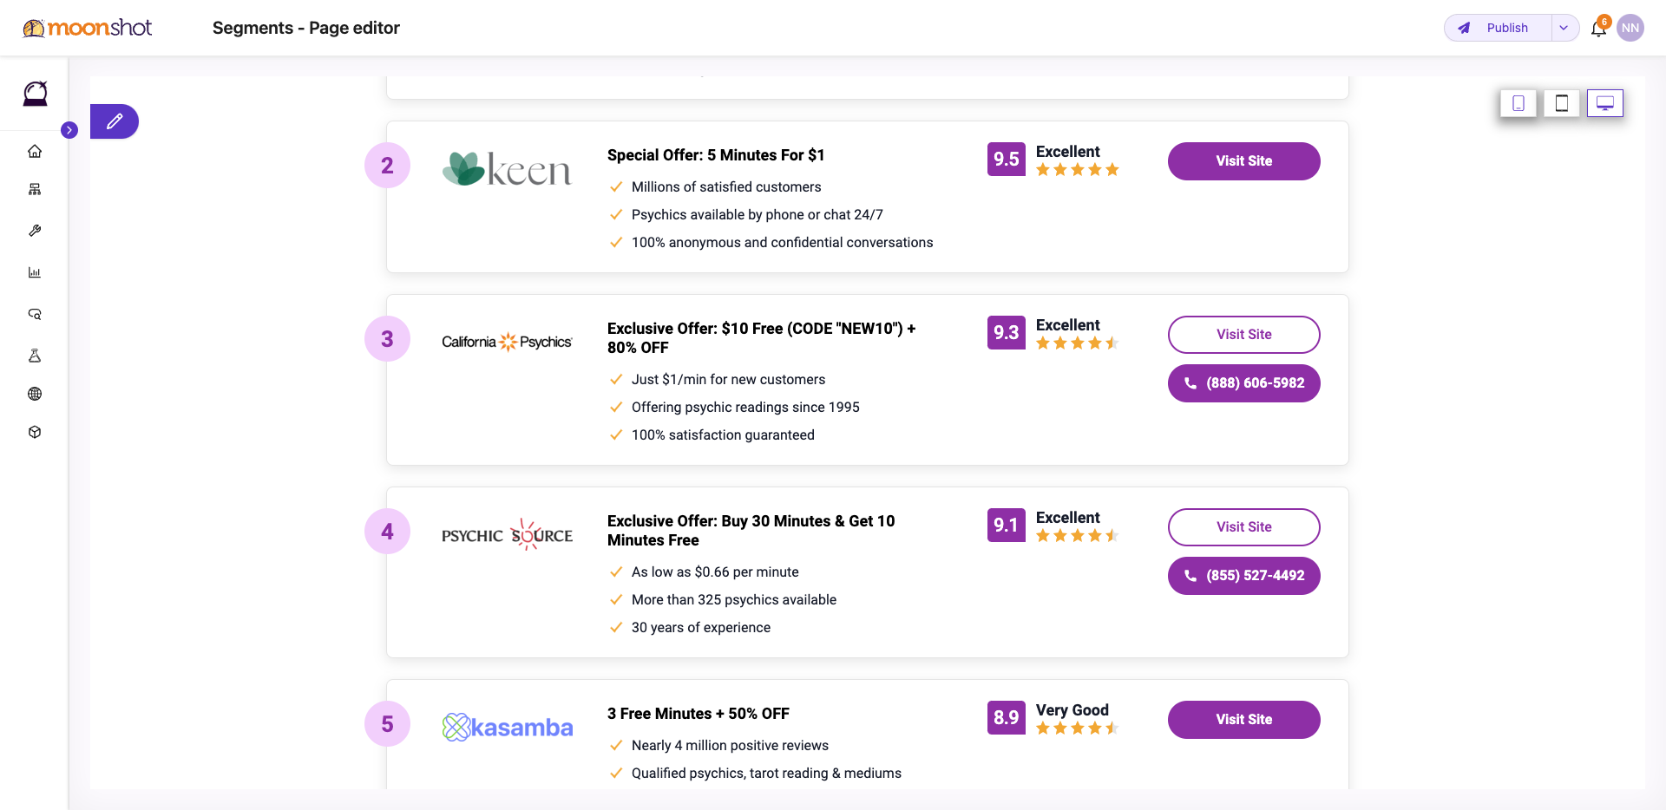This screenshot has width=1666, height=810.
Task: Click 'More than 325 psychics available'
Action: (x=734, y=600)
